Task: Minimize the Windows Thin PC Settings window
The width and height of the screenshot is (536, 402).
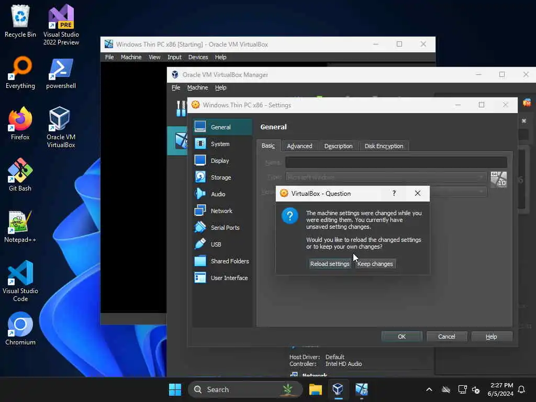Action: click(457, 105)
